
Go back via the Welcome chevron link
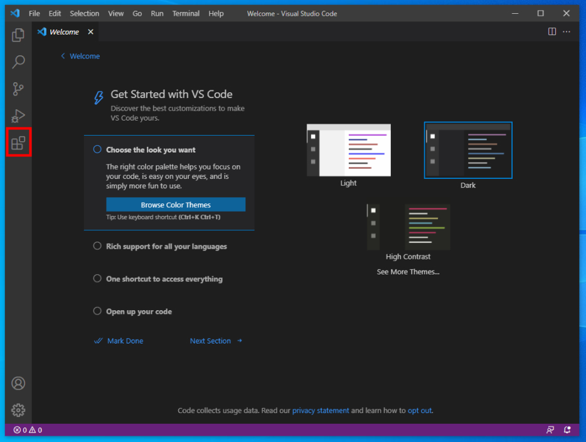80,56
